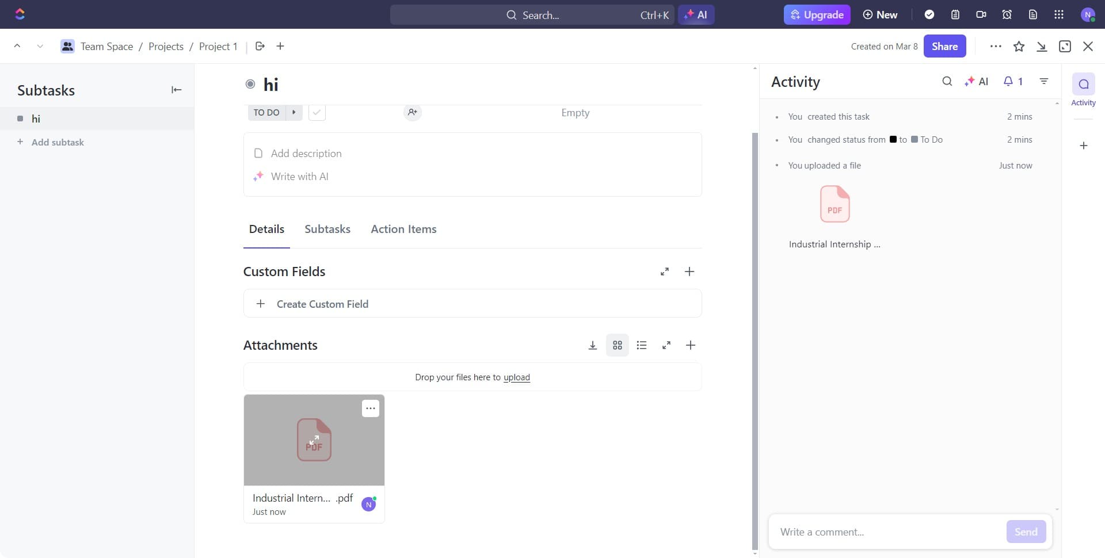Open the apps grid icon near your avatar

click(x=1058, y=14)
